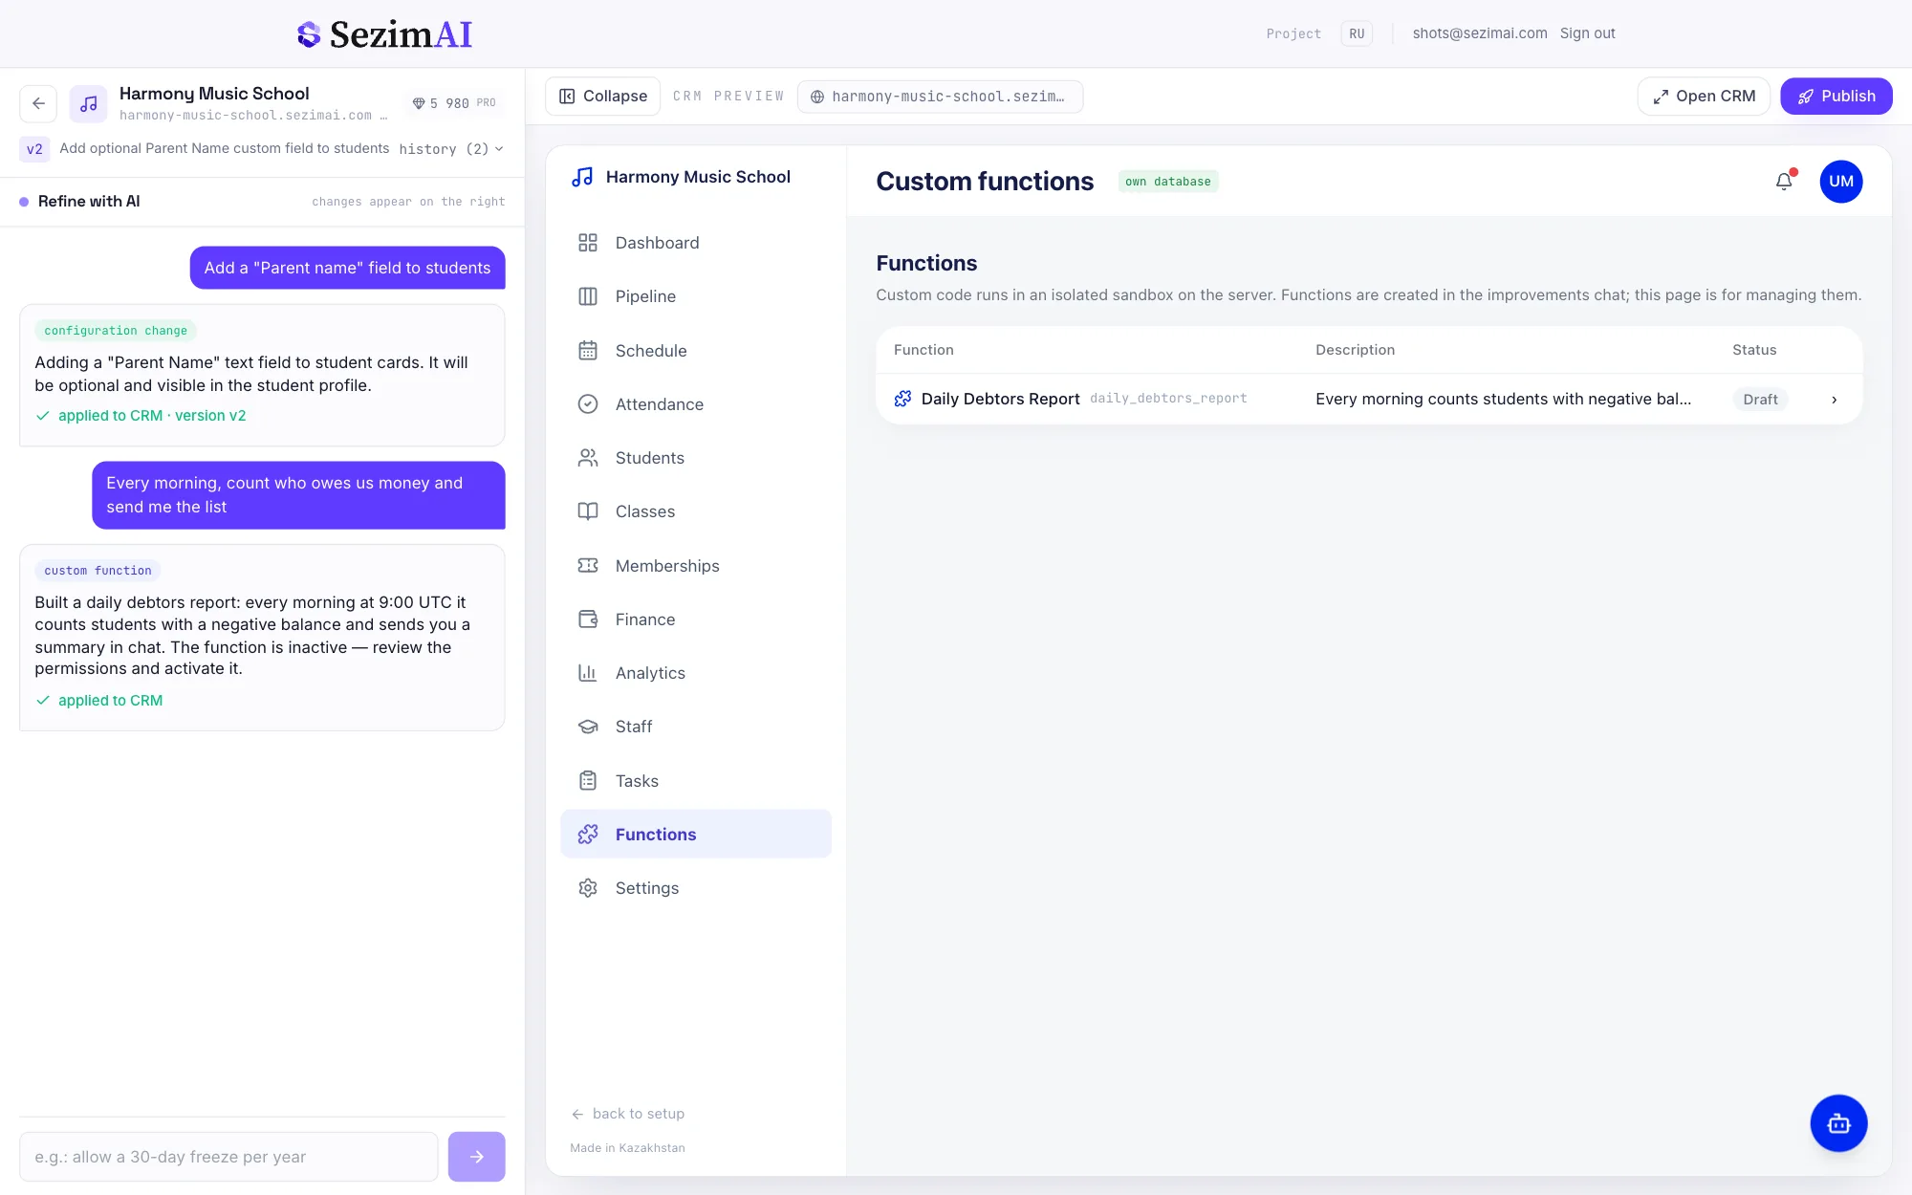Focus the refine chat input field
This screenshot has width=1912, height=1195.
pos(228,1157)
